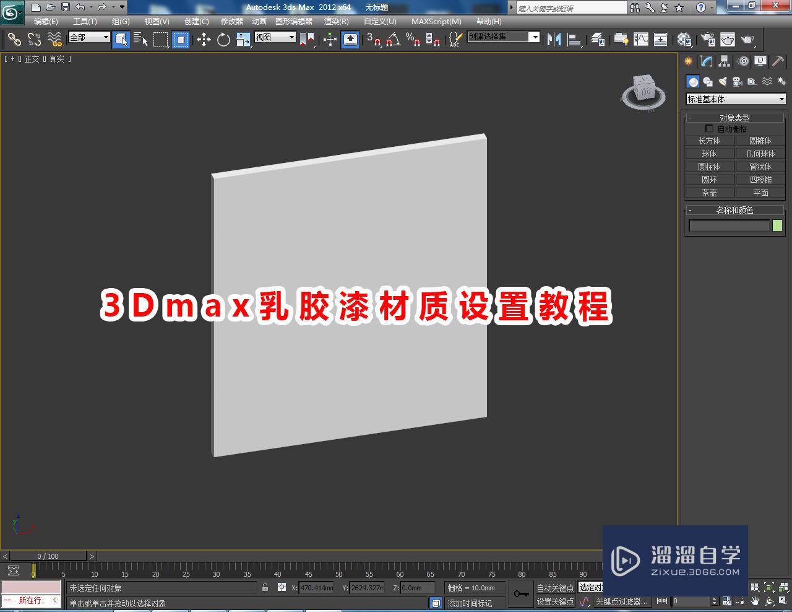Toggle Keyboard Shortcut Override button

point(350,40)
